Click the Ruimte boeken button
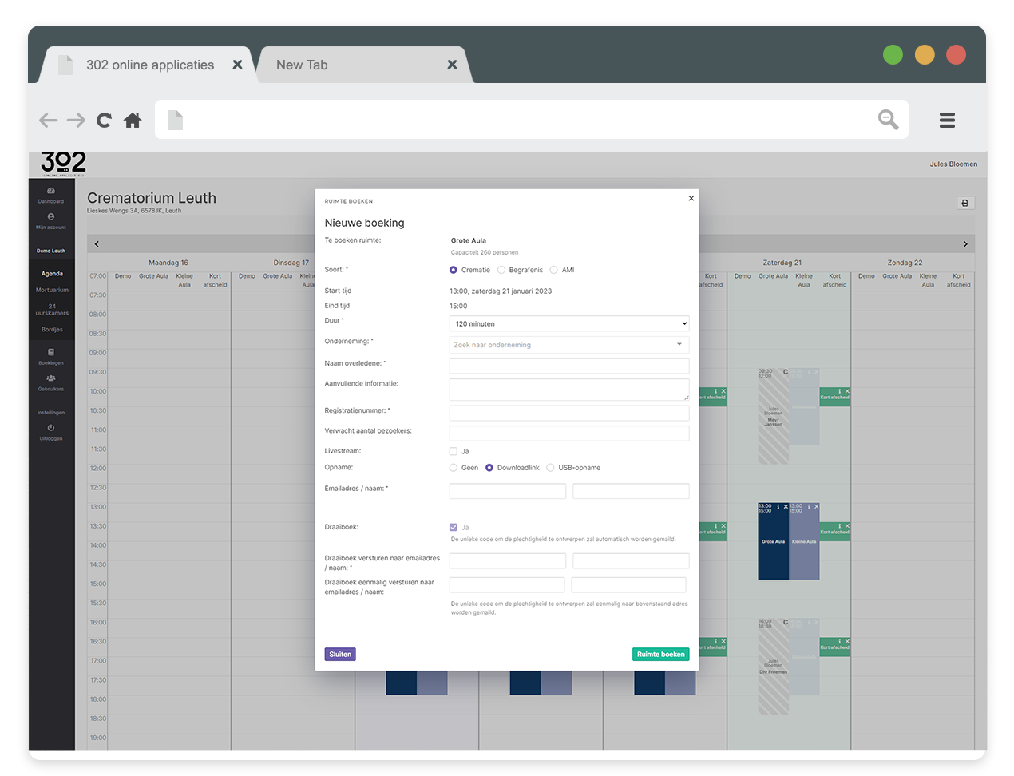Image resolution: width=1014 pixels, height=776 pixels. 660,655
